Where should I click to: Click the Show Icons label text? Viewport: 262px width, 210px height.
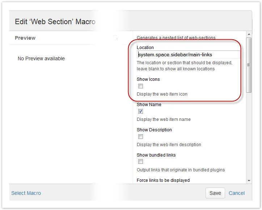click(148, 79)
